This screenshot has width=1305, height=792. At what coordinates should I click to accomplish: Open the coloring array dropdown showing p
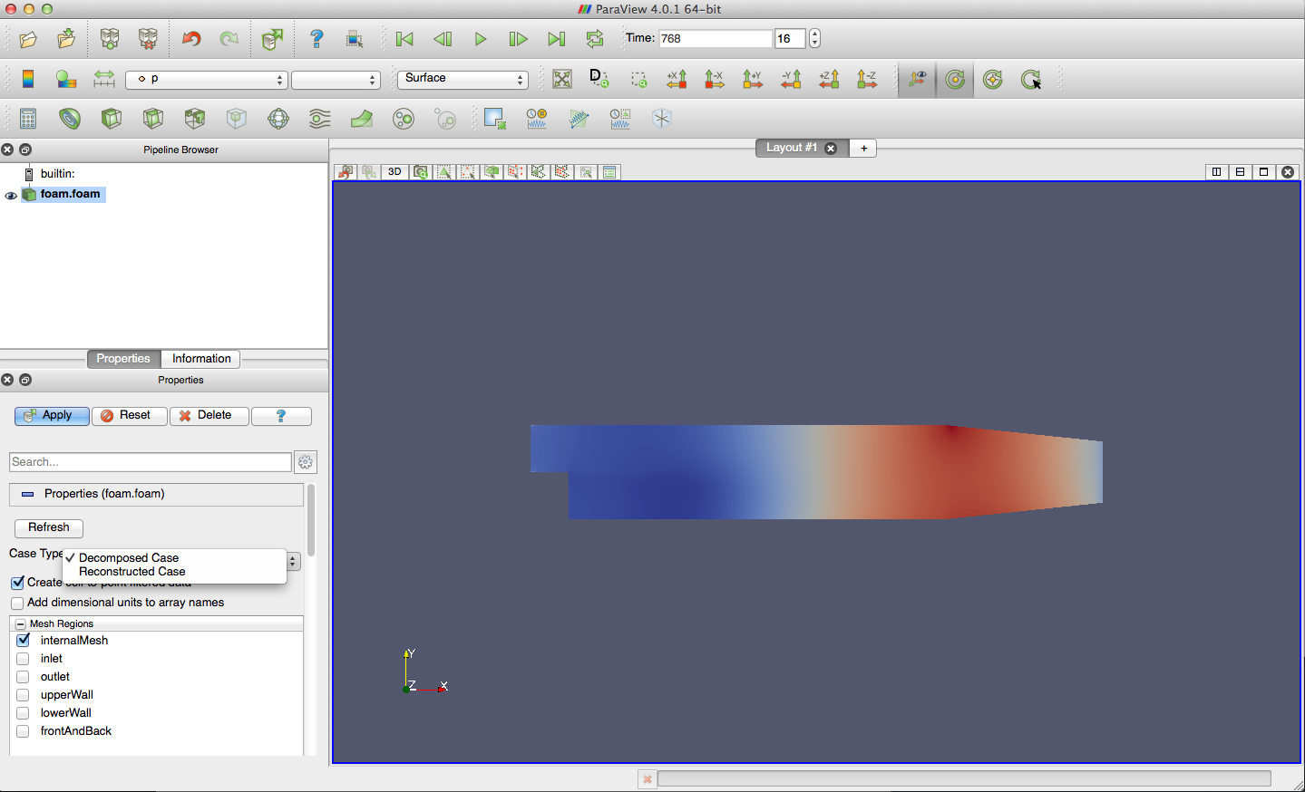pos(207,80)
